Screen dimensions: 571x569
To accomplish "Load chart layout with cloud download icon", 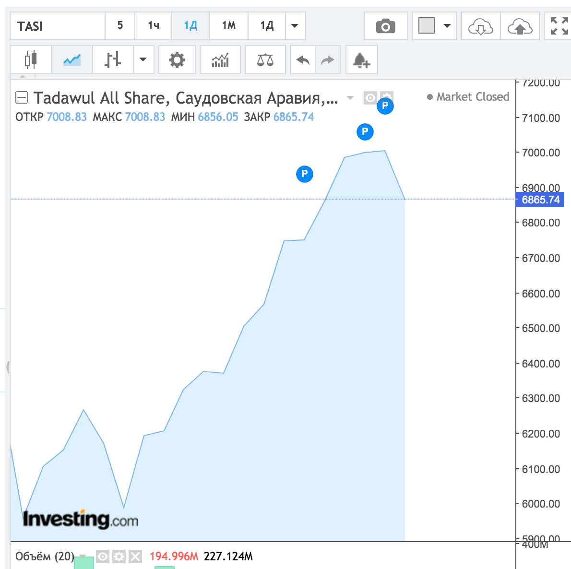I will pyautogui.click(x=481, y=26).
